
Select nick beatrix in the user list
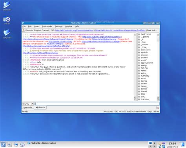point(144,84)
